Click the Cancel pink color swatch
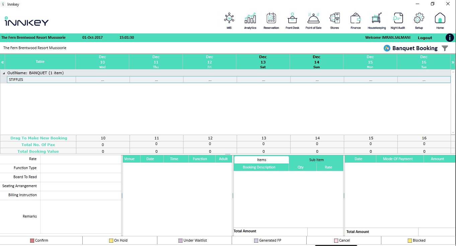The height and width of the screenshot is (246, 456). tap(336, 241)
